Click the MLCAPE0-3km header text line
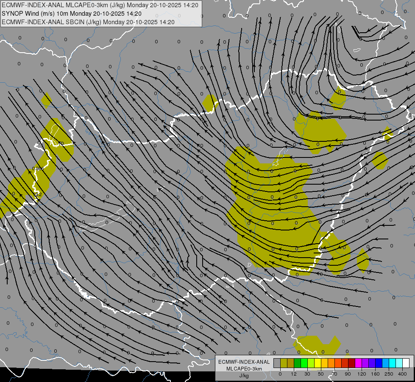The image size is (415, 382). tap(100, 5)
